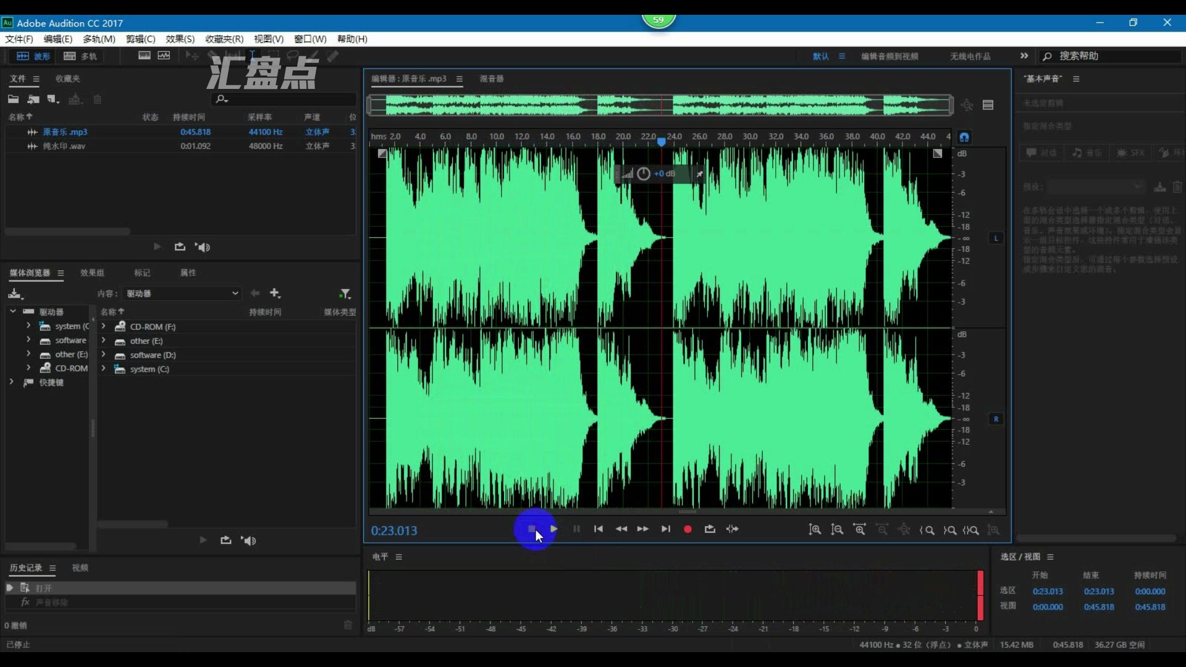Toggle loop playback in transport bar
This screenshot has height=667, width=1186.
[x=710, y=529]
